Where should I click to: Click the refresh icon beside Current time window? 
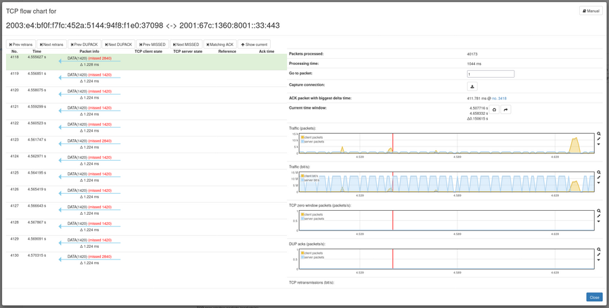click(494, 109)
